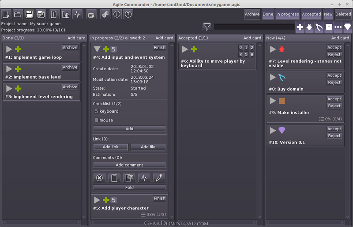This screenshot has height=227, width=353.
Task: Click Add comment button
Action: pos(129,165)
